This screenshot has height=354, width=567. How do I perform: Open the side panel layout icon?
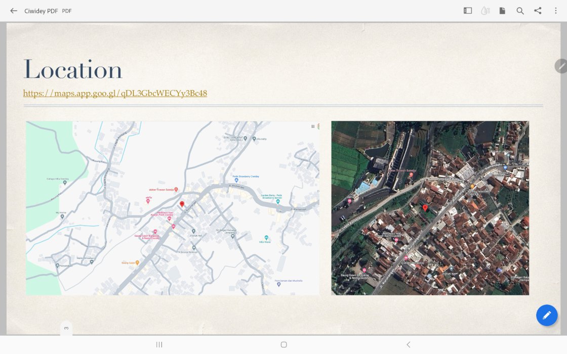[468, 11]
